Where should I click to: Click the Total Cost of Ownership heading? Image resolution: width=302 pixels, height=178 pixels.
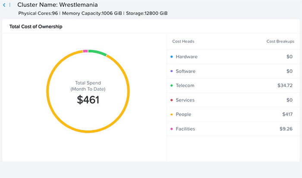pyautogui.click(x=36, y=27)
